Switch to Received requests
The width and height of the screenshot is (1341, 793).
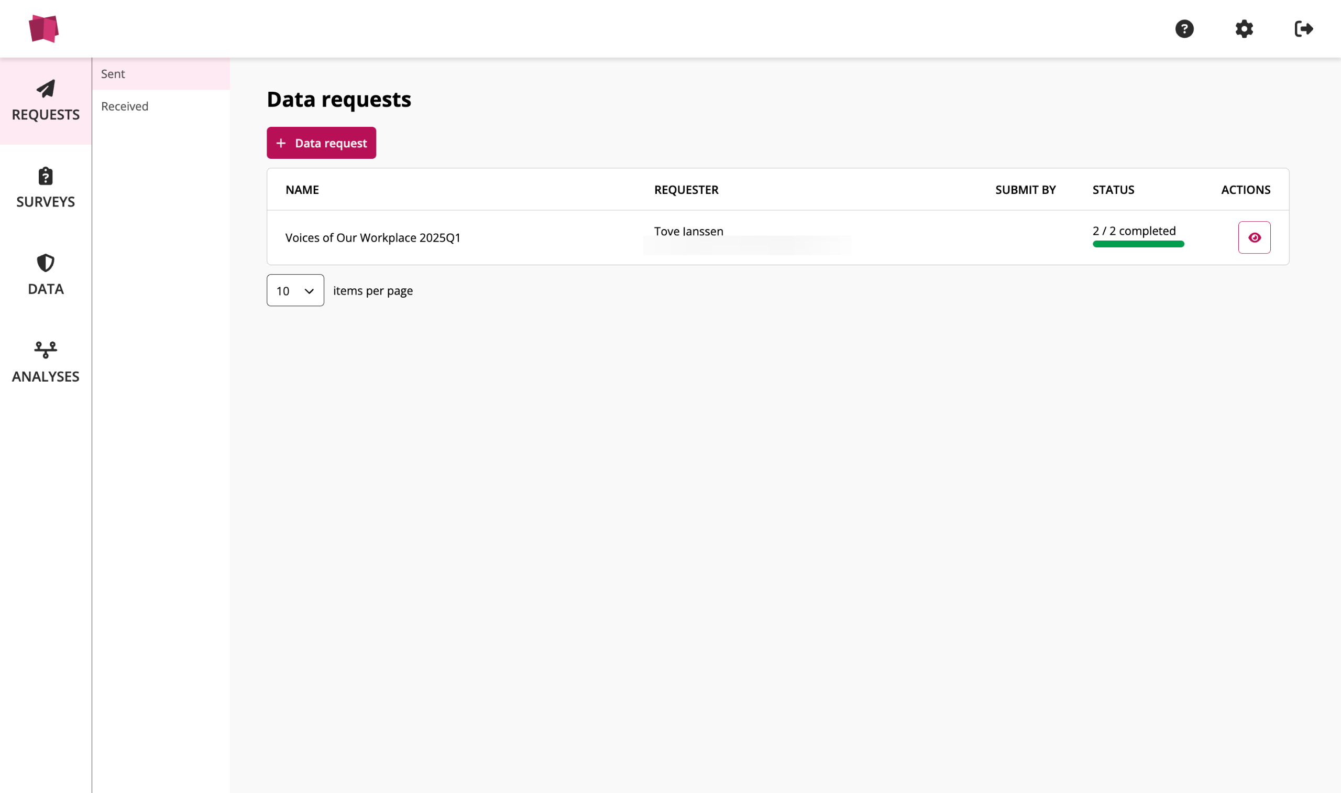(125, 106)
